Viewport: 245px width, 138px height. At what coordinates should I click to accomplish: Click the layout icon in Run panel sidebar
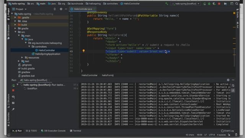pyautogui.click(x=13, y=103)
